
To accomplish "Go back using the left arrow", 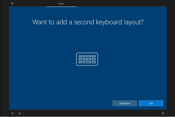I will pos(13,3).
